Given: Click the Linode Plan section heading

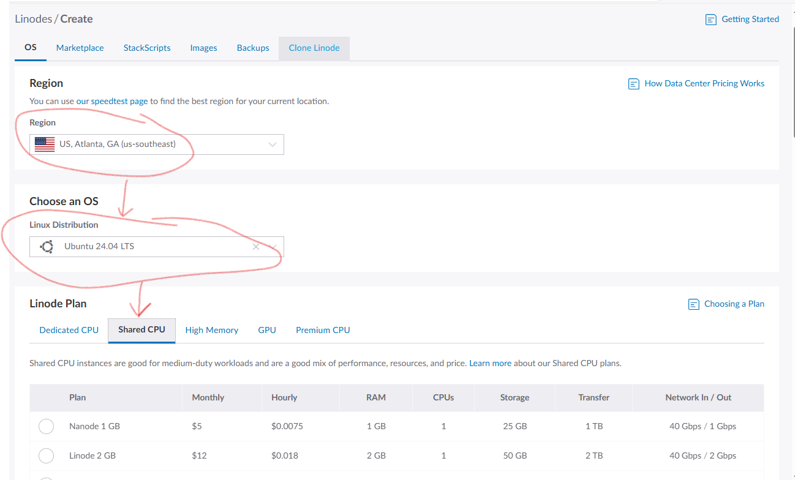Looking at the screenshot, I should pyautogui.click(x=58, y=304).
